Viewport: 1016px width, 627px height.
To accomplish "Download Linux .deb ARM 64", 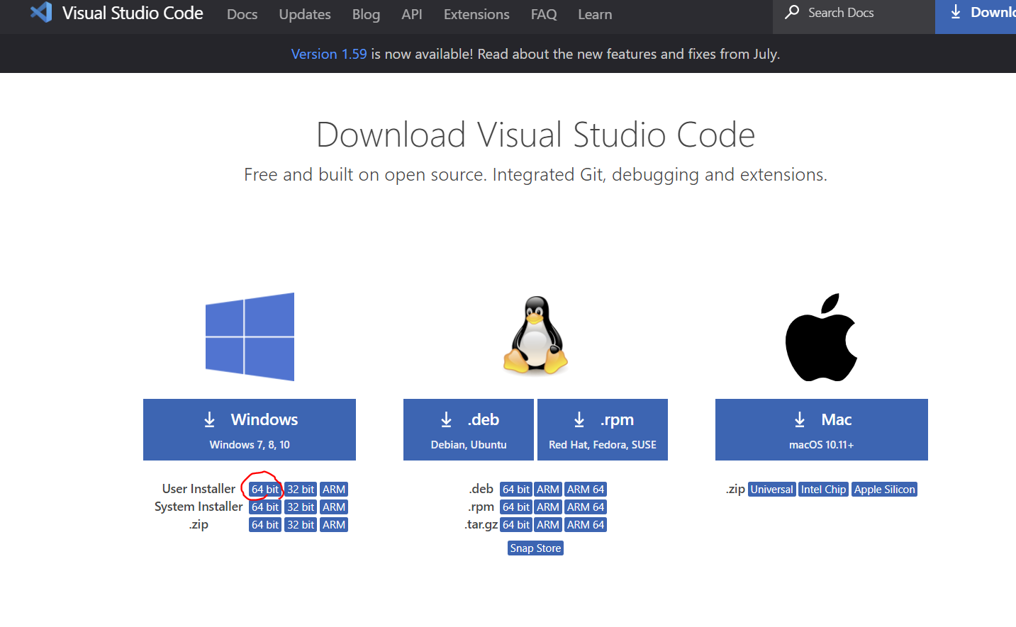I will 586,490.
